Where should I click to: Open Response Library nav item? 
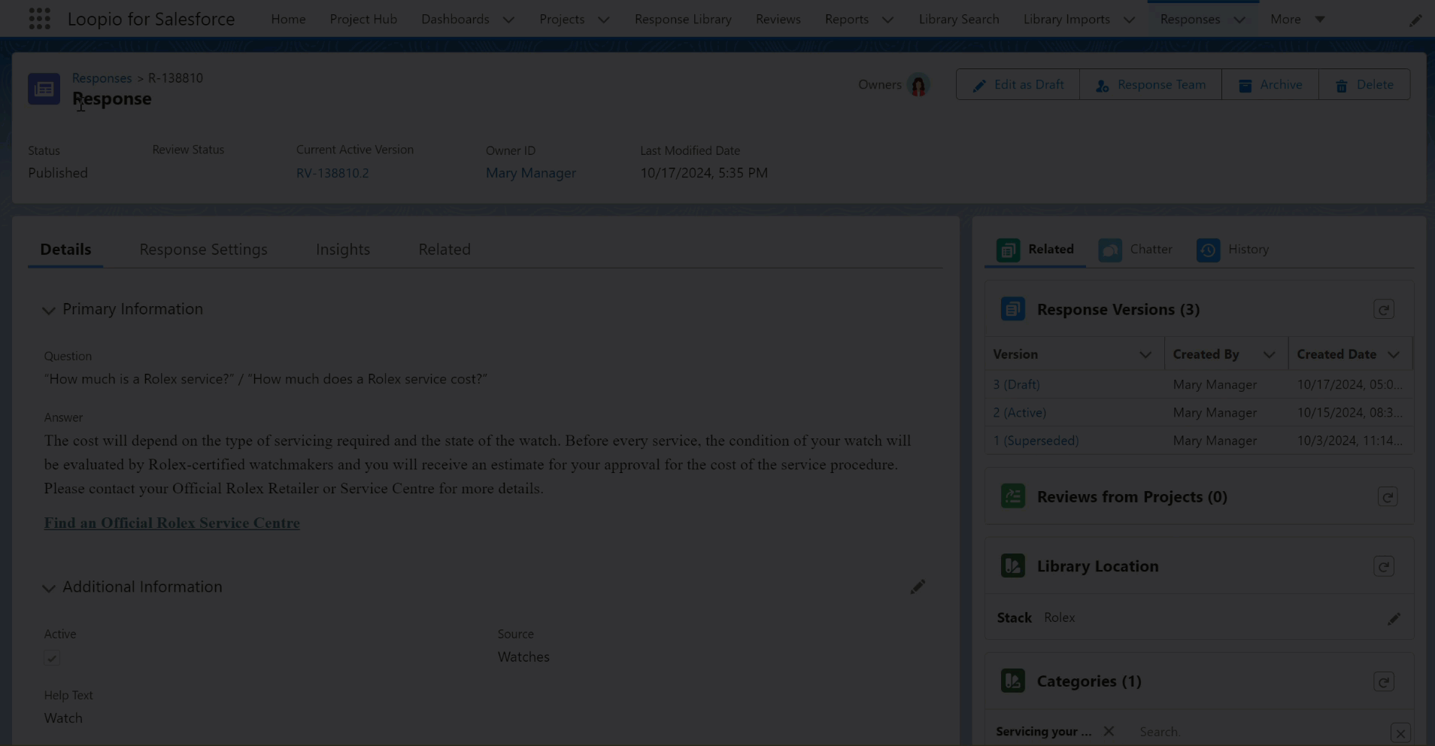(683, 20)
